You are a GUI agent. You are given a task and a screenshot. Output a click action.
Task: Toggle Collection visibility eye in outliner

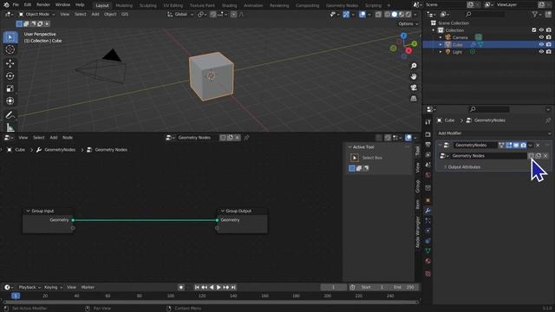coord(541,30)
